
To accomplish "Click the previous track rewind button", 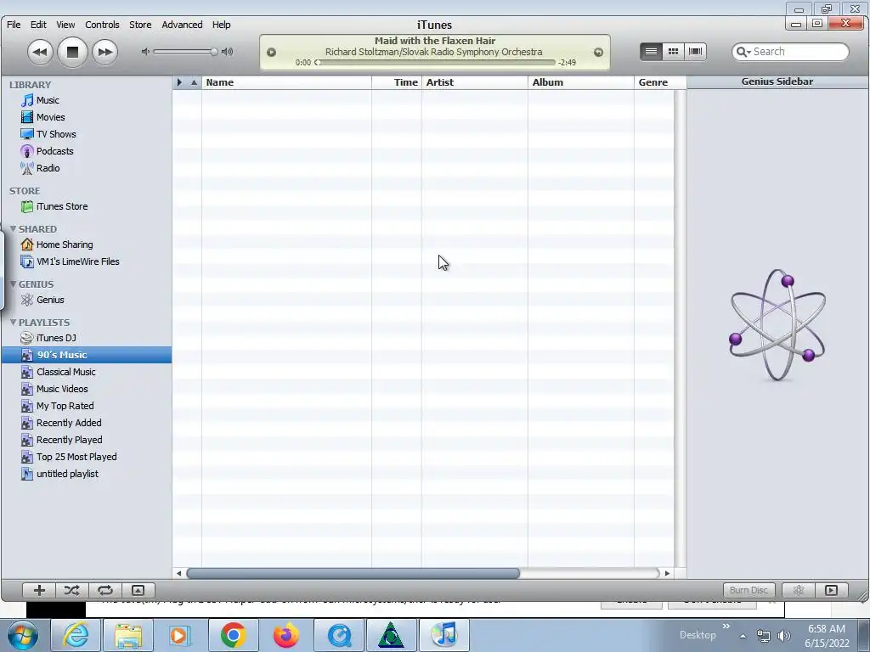I will pyautogui.click(x=40, y=52).
